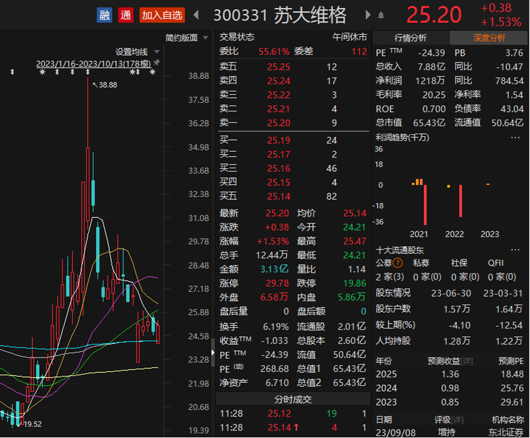Select the 11:28 trade at 25.12

293,414
